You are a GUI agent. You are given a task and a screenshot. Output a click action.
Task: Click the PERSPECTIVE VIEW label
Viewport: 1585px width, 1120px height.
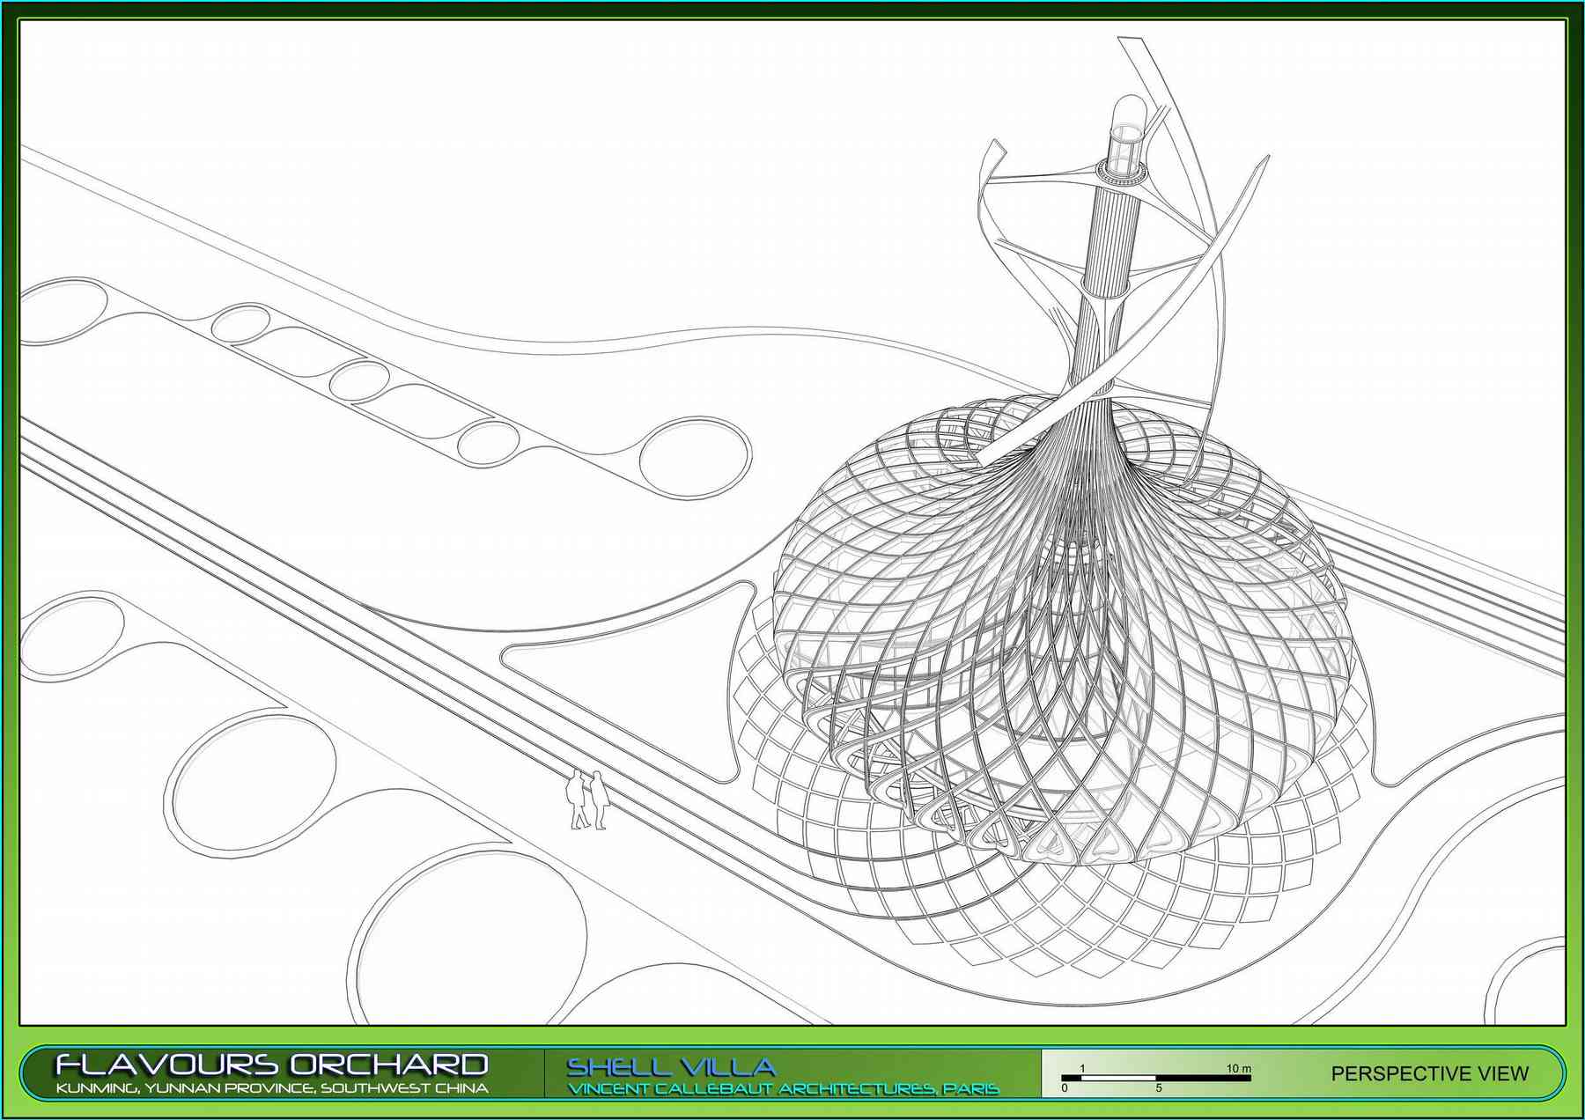pos(1429,1073)
